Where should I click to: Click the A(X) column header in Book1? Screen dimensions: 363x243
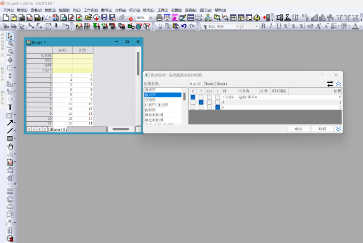coord(62,50)
